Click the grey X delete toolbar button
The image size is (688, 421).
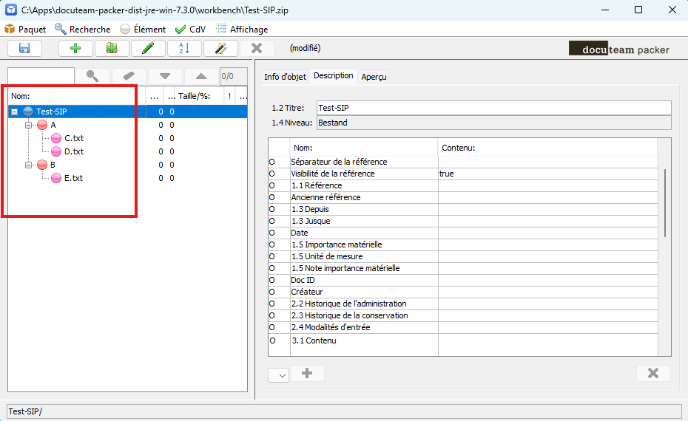257,48
